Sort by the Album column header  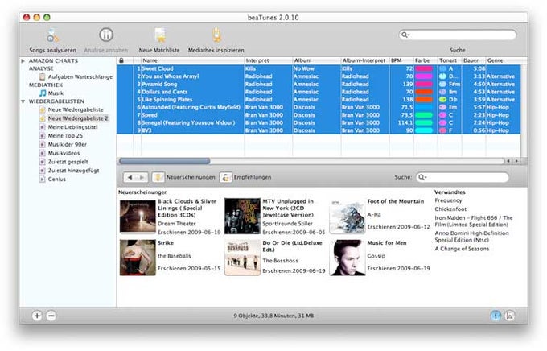point(316,60)
